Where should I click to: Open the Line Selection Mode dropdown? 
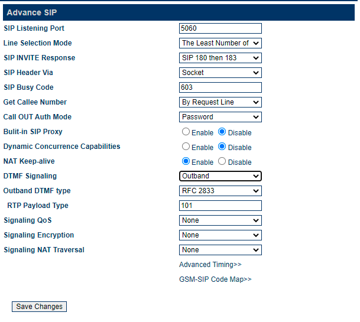pos(220,43)
